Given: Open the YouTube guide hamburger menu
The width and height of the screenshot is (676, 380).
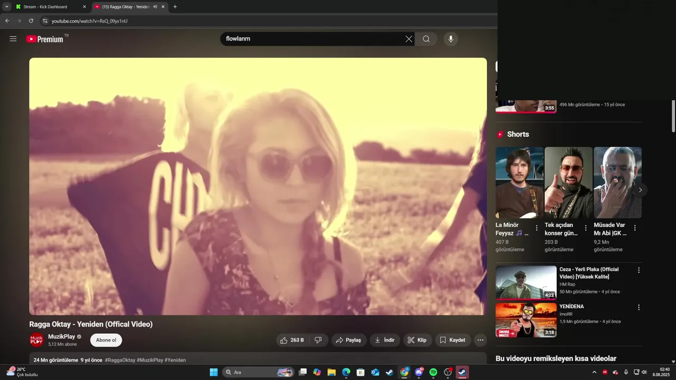Looking at the screenshot, I should [x=13, y=39].
